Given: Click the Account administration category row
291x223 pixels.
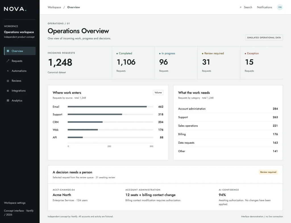Looking at the screenshot, I should pyautogui.click(x=228, y=109).
